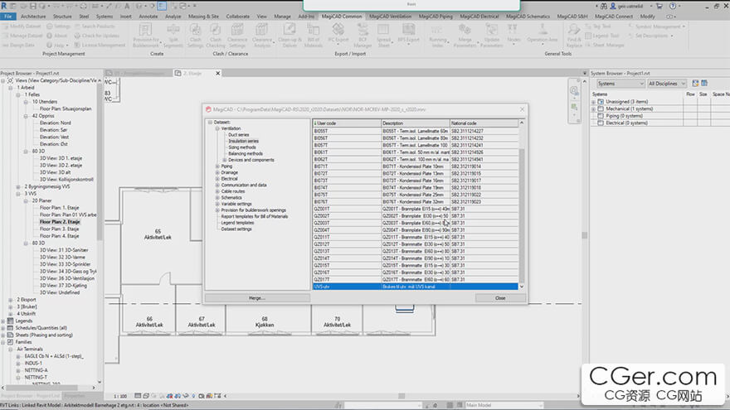Click the binoculars search icon in title bar
The height and width of the screenshot is (410, 730).
604,6
